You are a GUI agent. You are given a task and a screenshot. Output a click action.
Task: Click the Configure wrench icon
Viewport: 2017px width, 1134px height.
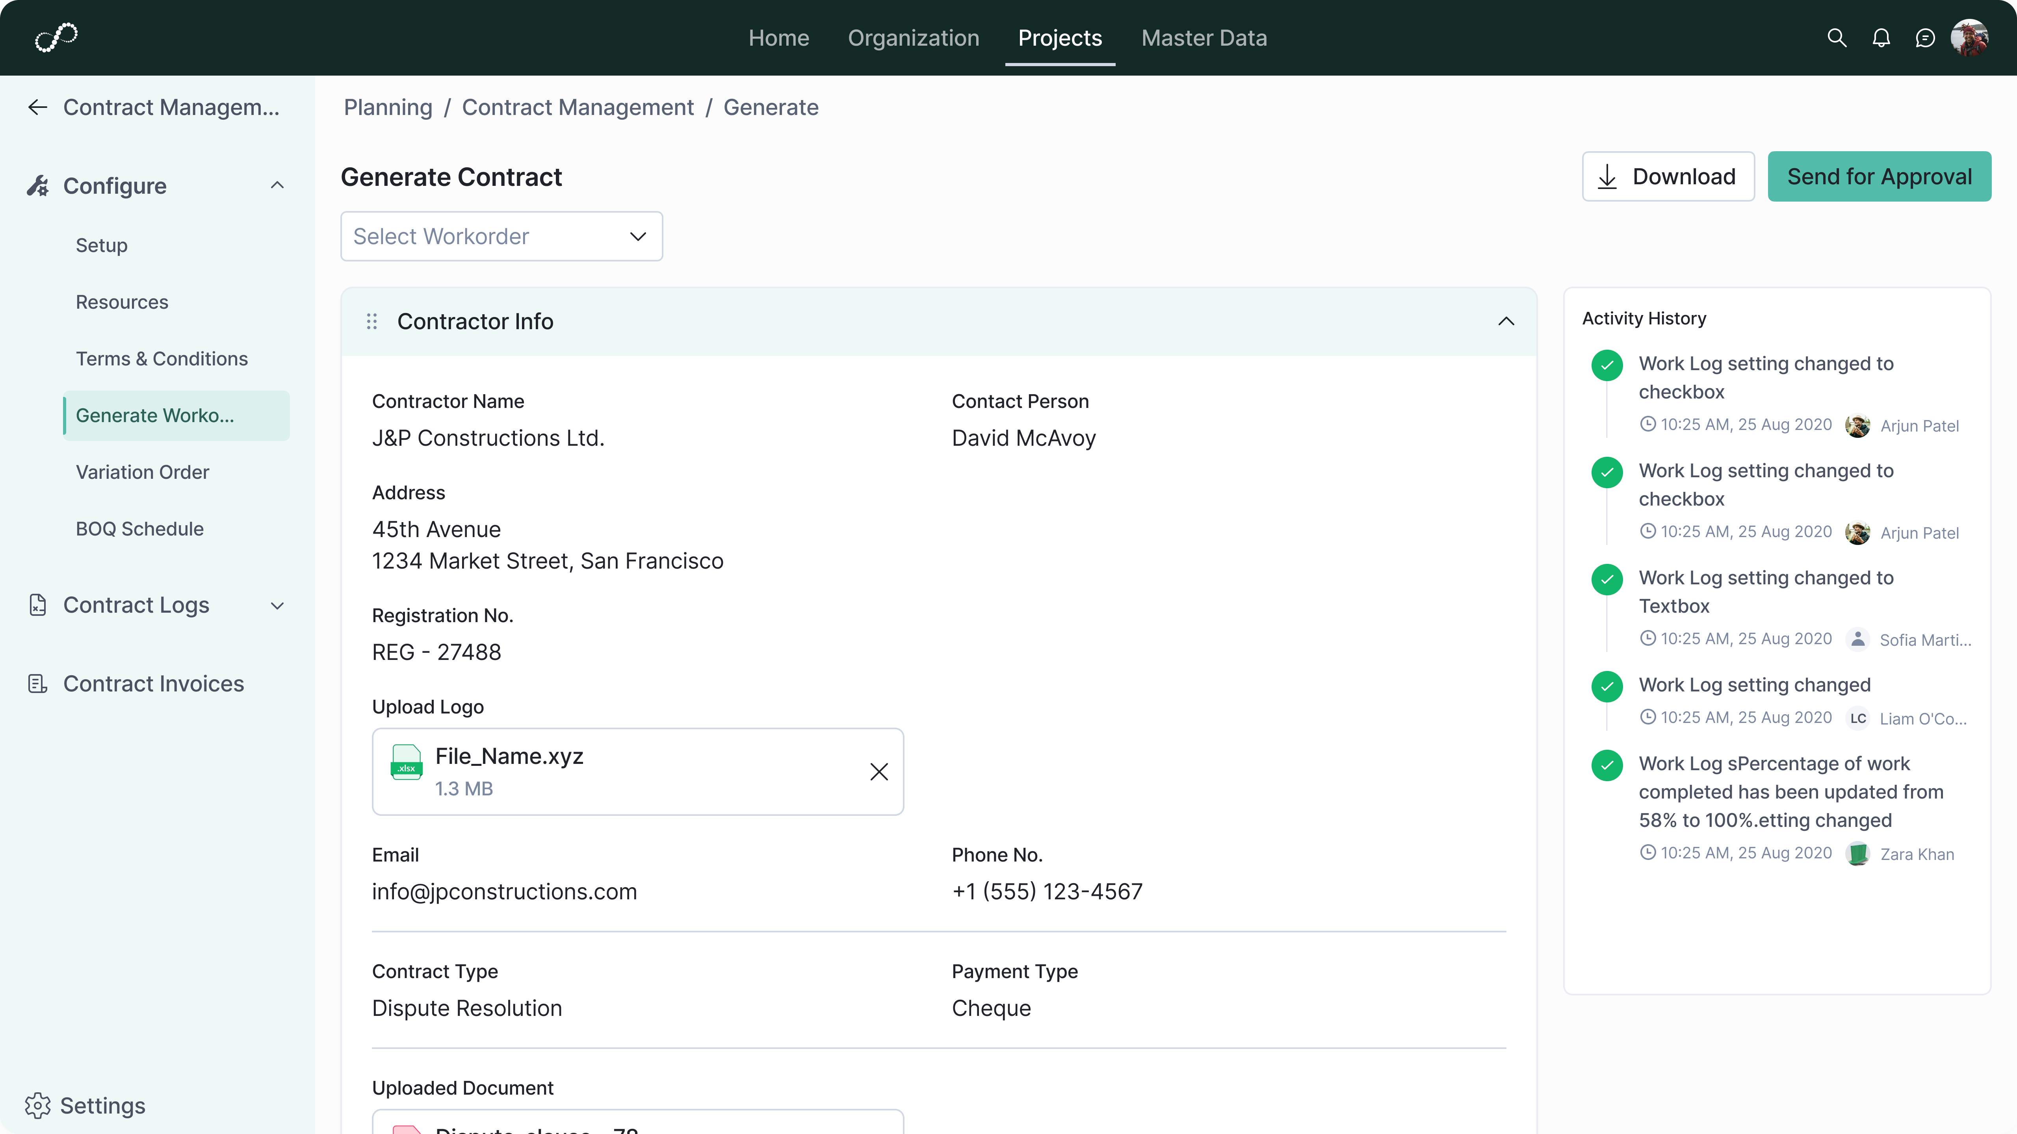(37, 185)
